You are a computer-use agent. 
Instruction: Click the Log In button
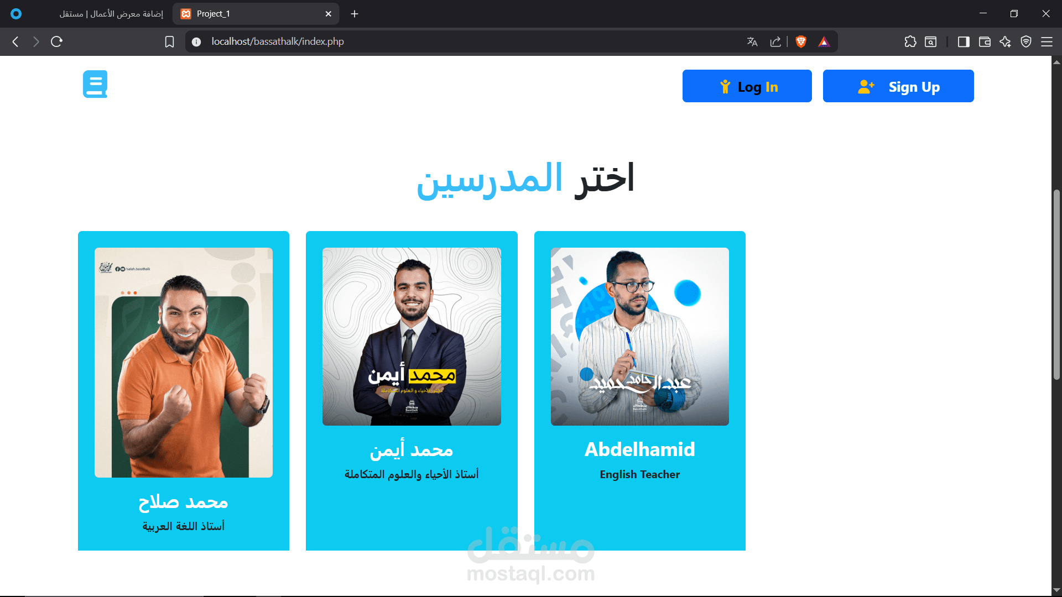[747, 86]
